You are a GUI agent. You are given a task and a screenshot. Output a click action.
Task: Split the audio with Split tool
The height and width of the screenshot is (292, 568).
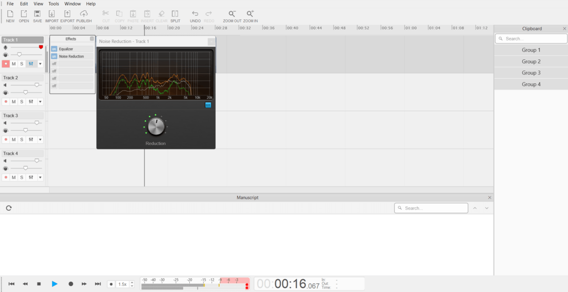click(x=175, y=14)
